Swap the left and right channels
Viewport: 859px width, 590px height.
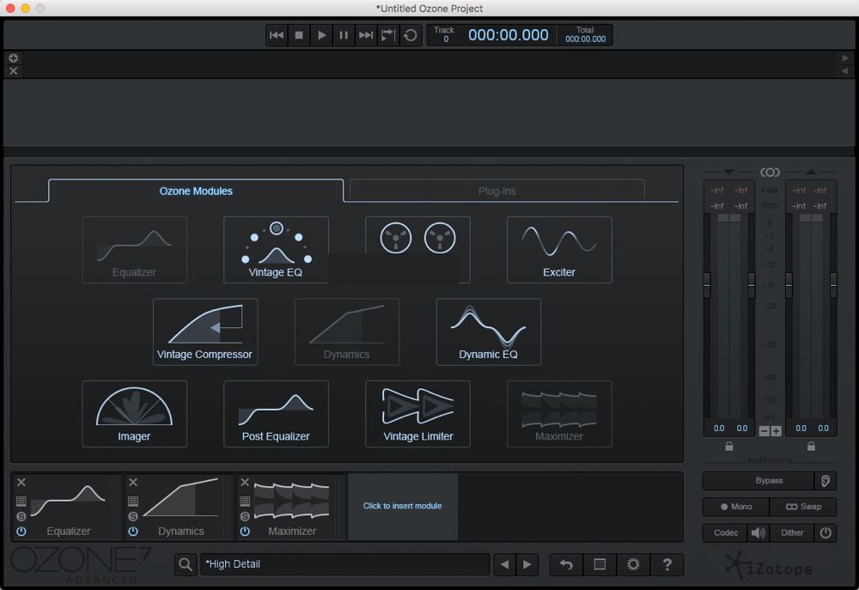[x=803, y=507]
